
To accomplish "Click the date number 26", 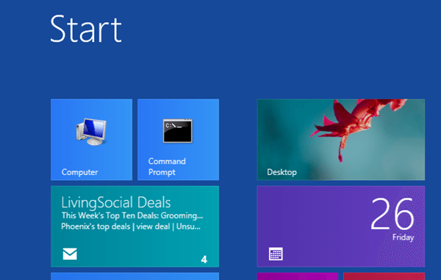I will pos(392,214).
